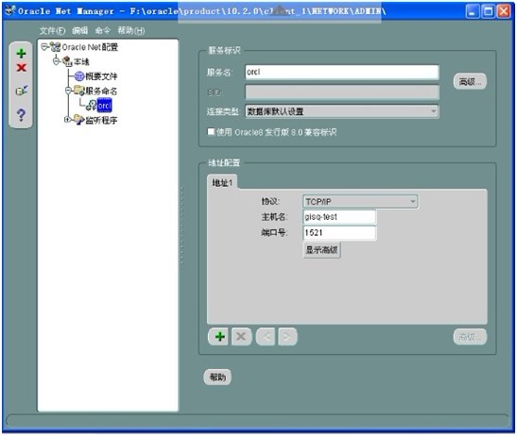
Task: Open the 文件(F) menu
Action: (52, 30)
